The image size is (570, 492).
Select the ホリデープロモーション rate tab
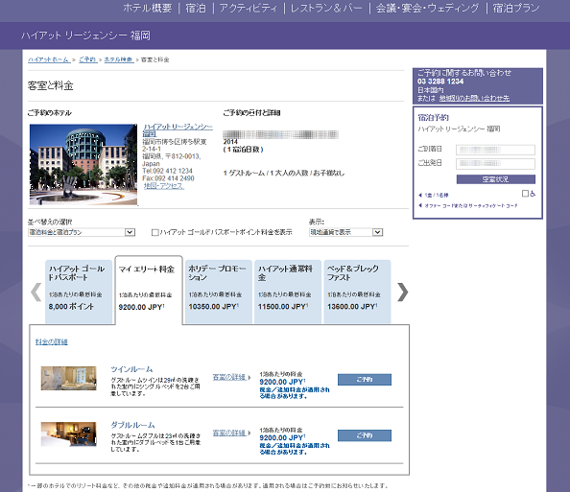pyautogui.click(x=219, y=292)
